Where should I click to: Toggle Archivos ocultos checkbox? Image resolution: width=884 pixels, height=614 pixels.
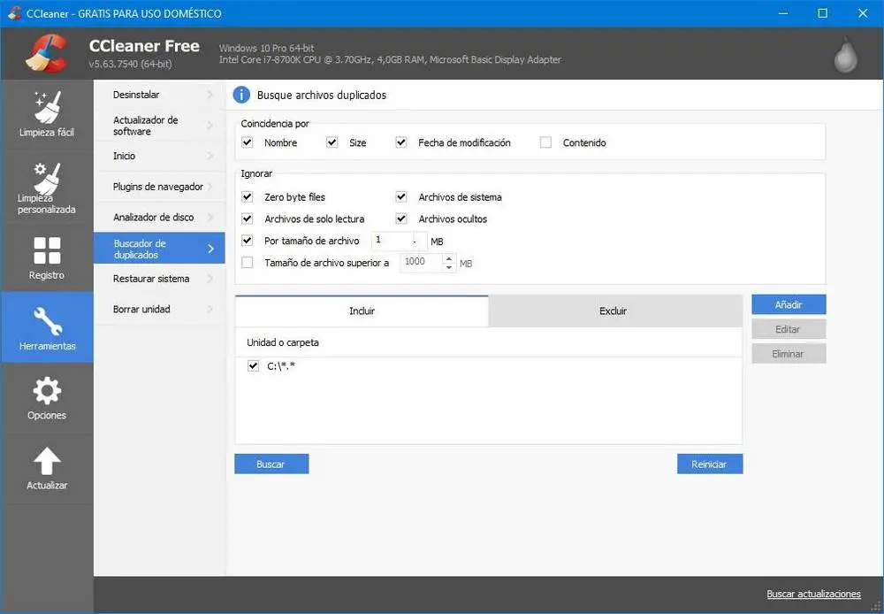[x=401, y=219]
